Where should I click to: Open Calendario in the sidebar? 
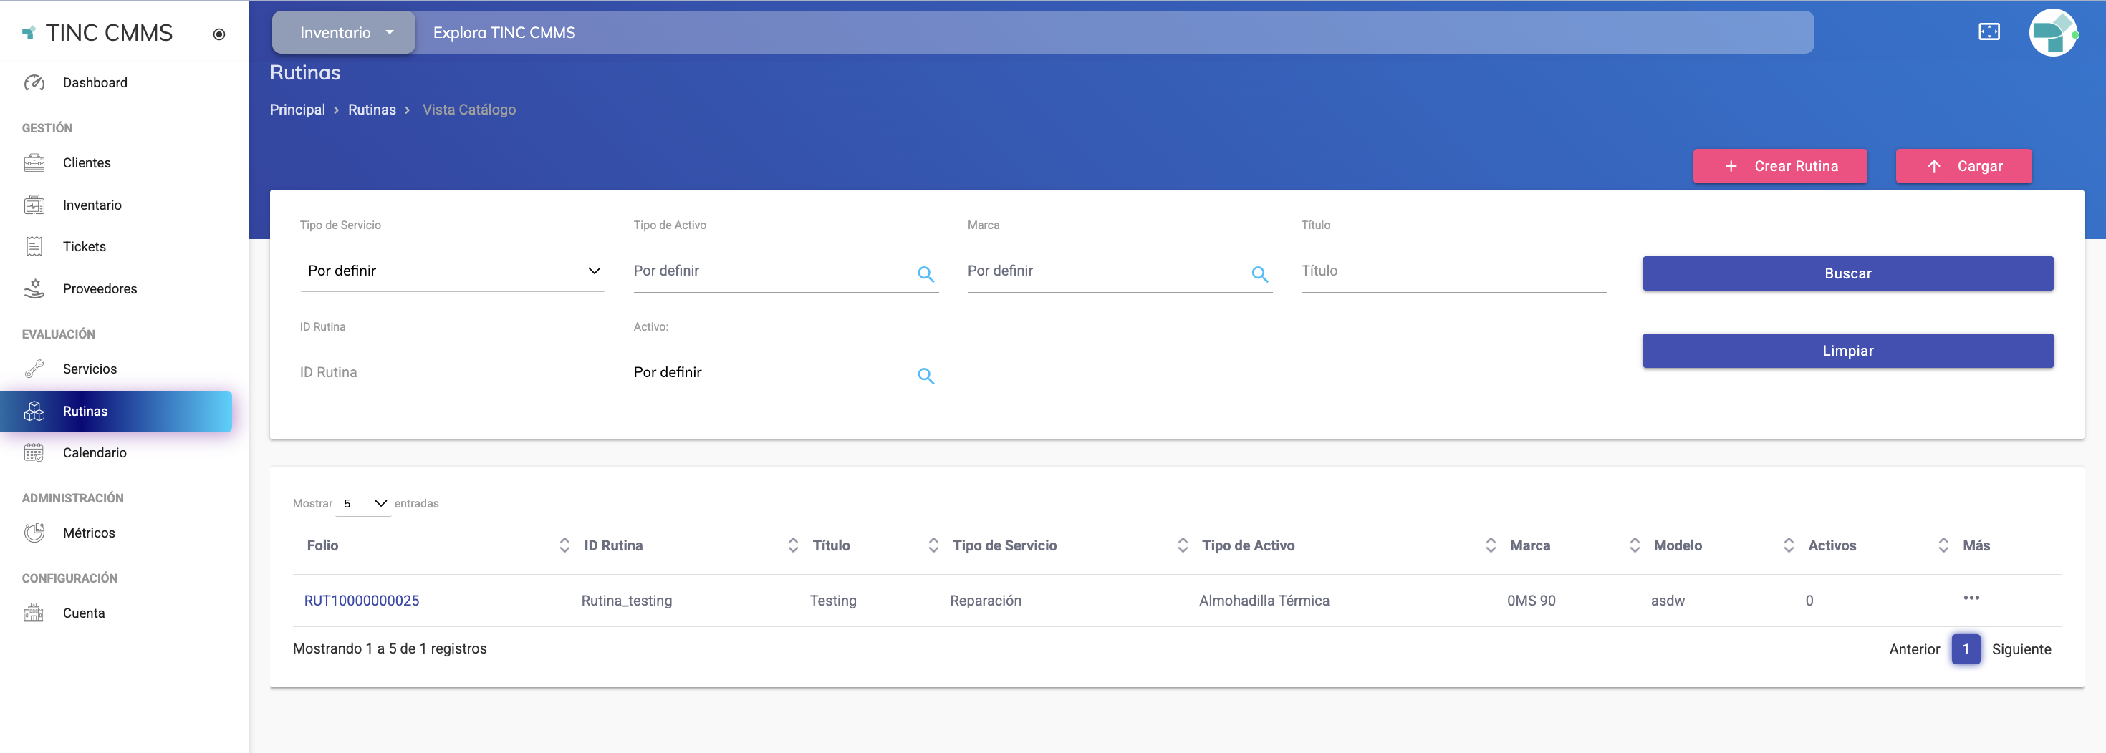pyautogui.click(x=94, y=452)
